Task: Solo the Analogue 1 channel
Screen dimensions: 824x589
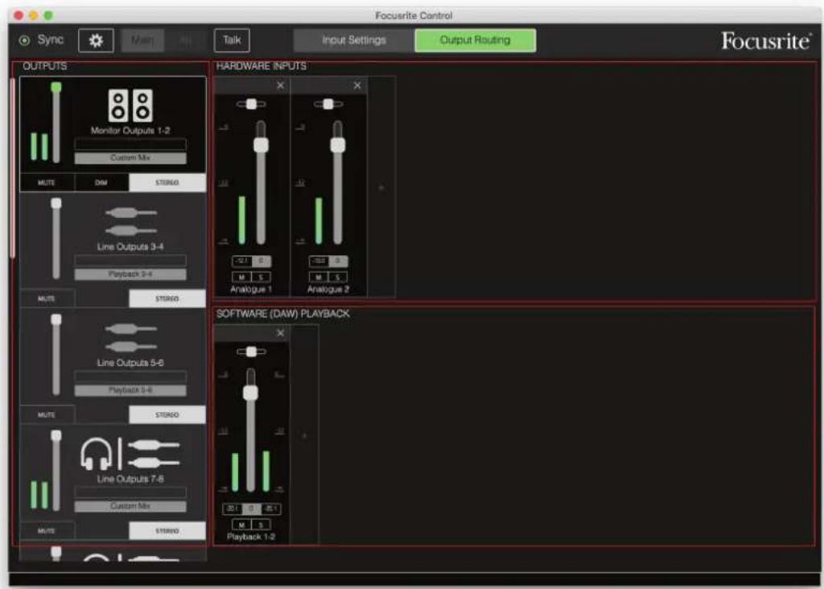Action: [x=261, y=277]
